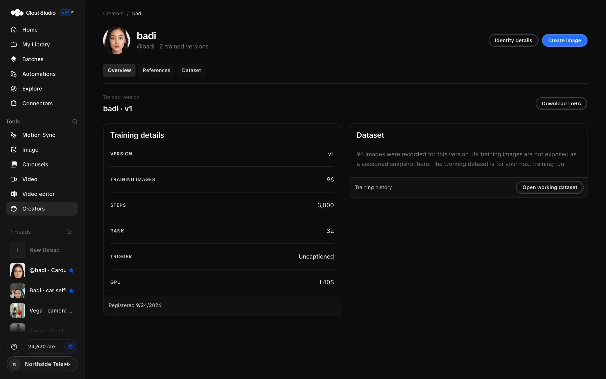Toggle the star on Badi car selfi thread
This screenshot has width=606, height=379.
coord(71,291)
